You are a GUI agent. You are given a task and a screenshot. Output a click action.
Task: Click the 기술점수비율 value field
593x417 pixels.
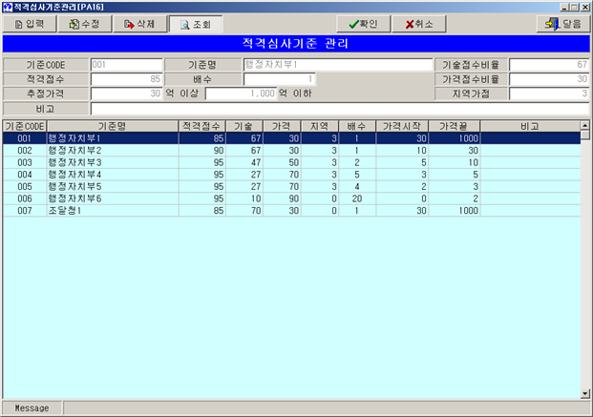(x=548, y=65)
